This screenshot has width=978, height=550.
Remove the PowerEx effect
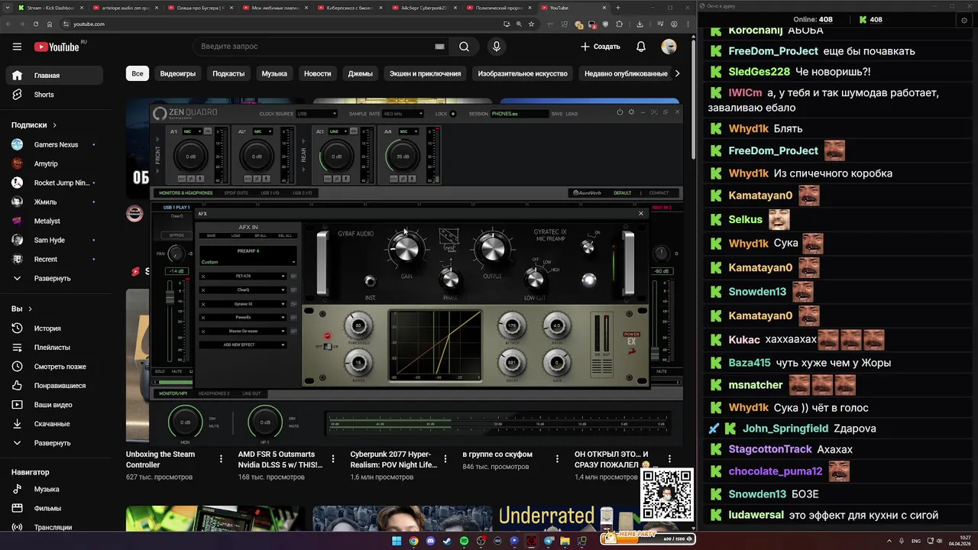click(203, 318)
